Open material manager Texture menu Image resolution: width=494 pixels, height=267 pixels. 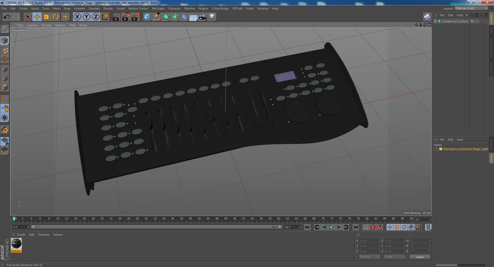pos(58,235)
